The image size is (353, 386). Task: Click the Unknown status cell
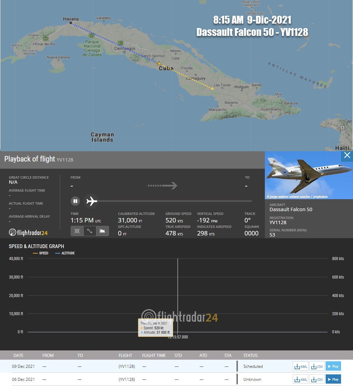[x=252, y=379]
